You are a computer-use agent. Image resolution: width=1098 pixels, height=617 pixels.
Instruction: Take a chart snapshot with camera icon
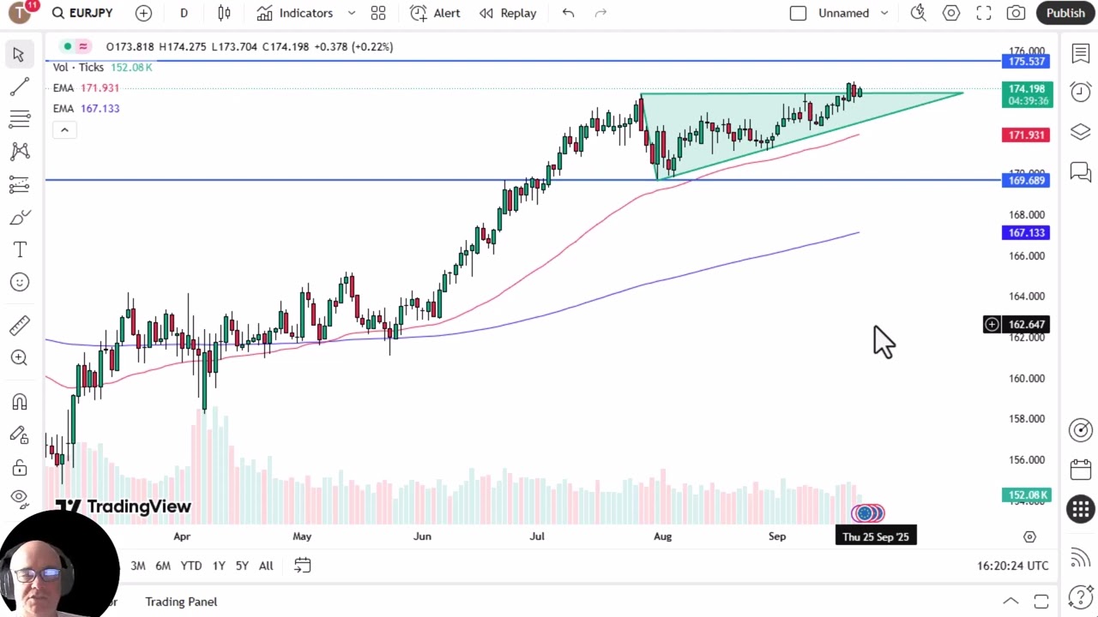tap(1016, 13)
